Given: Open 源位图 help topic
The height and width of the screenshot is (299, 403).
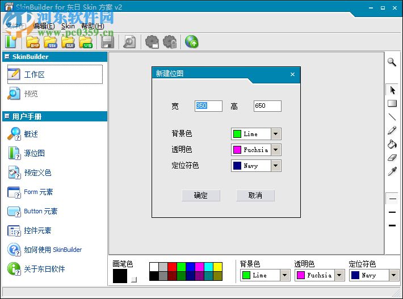Looking at the screenshot, I should point(26,153).
